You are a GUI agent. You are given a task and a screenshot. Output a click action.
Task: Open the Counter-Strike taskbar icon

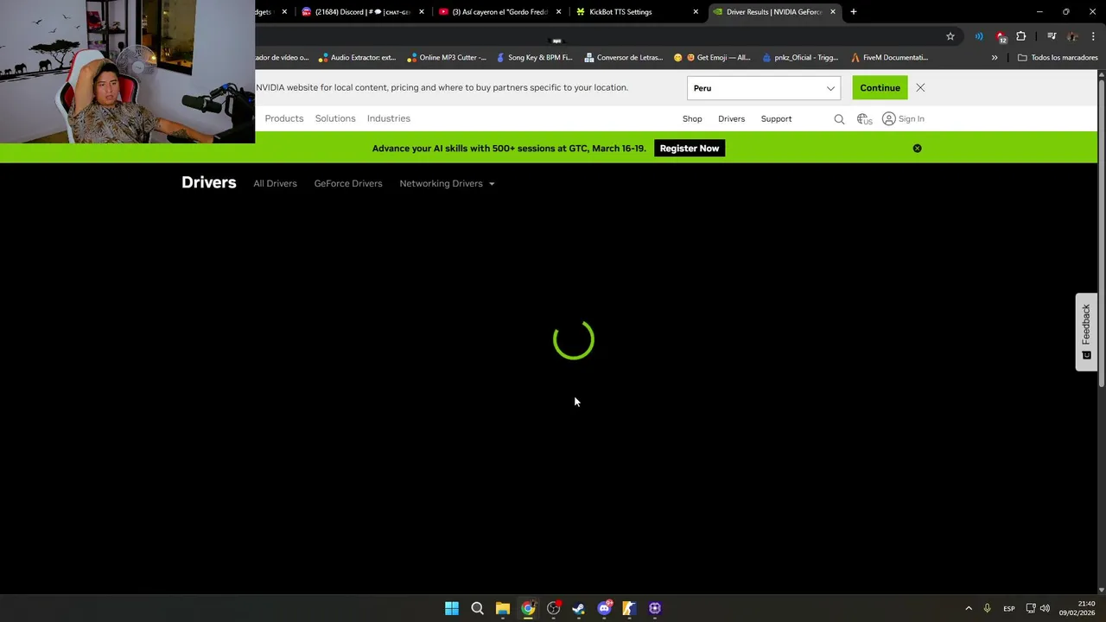tap(629, 608)
